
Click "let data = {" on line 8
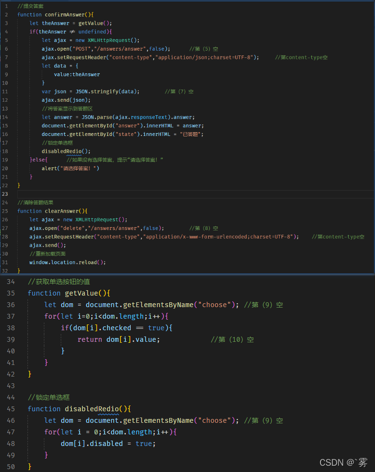[x=60, y=66]
